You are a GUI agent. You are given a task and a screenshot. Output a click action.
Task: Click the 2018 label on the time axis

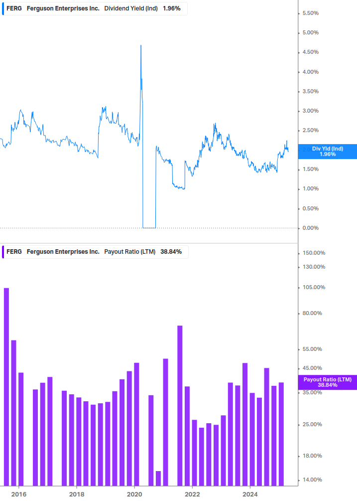point(77,495)
